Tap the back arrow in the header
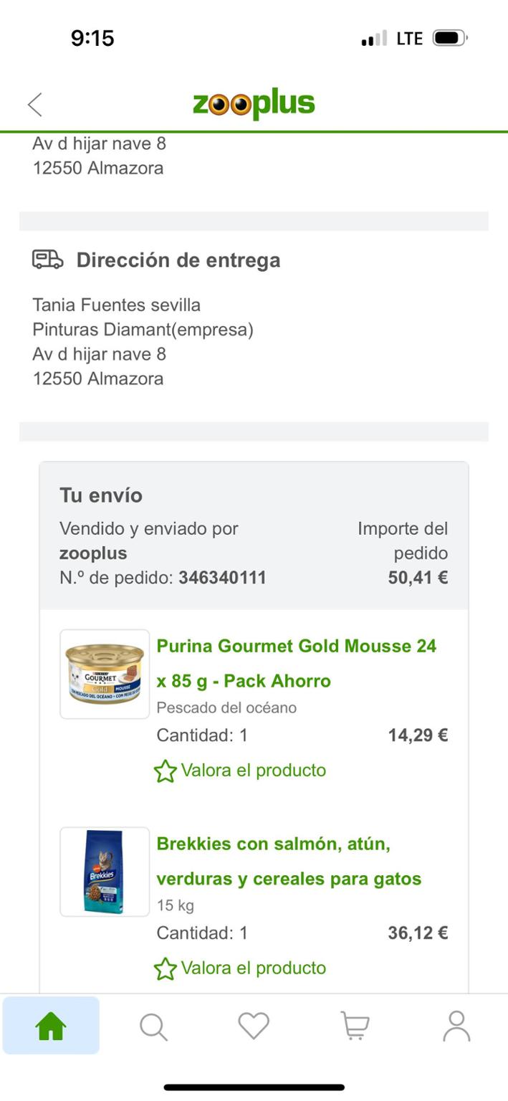Screen dimensions: 508x1101 tap(35, 105)
